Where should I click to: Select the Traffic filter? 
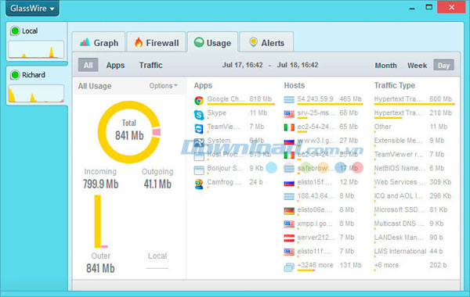pyautogui.click(x=150, y=65)
